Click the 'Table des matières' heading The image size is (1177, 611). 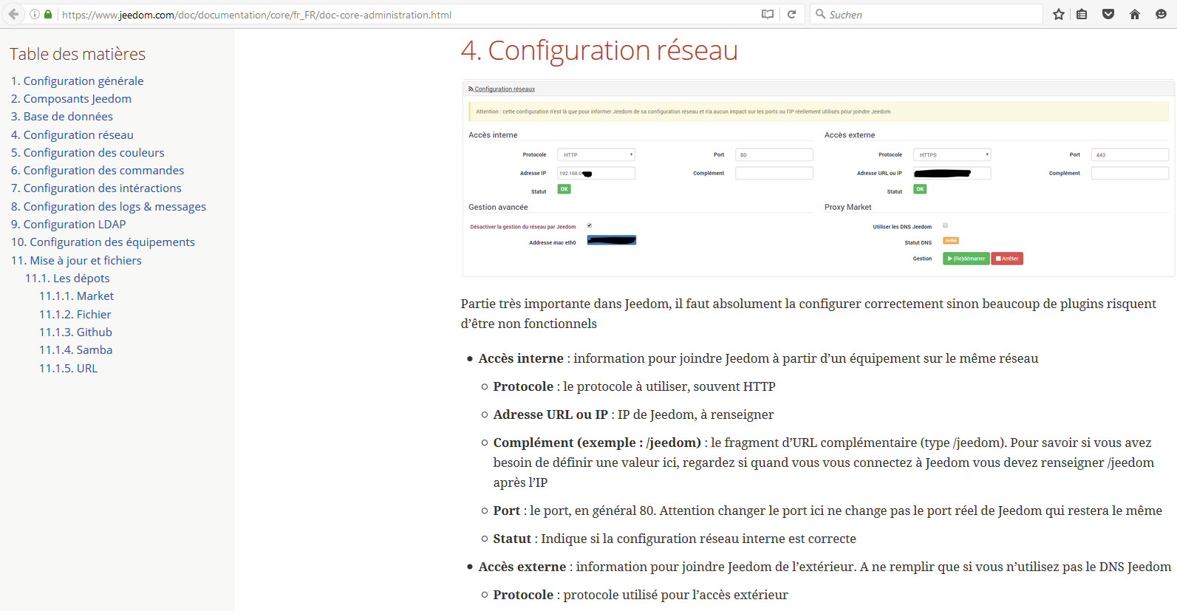[78, 54]
